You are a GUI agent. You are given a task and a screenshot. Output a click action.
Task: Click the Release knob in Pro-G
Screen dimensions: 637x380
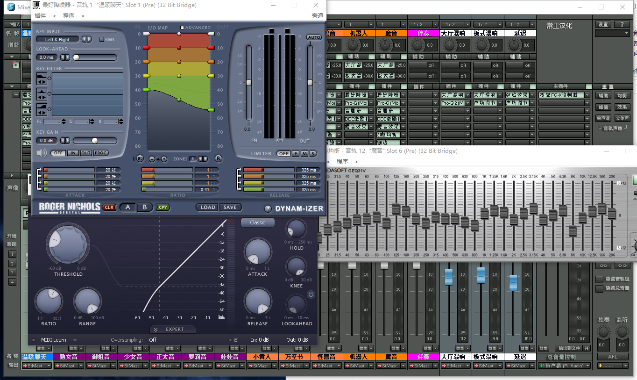tap(258, 301)
